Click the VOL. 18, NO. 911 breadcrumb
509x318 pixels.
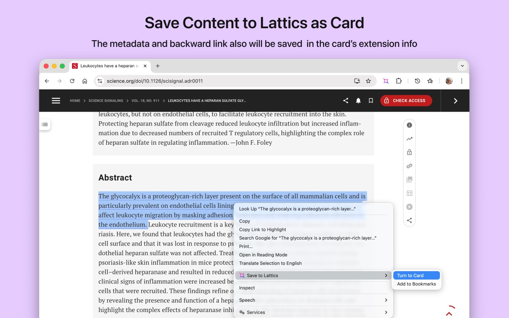(146, 101)
